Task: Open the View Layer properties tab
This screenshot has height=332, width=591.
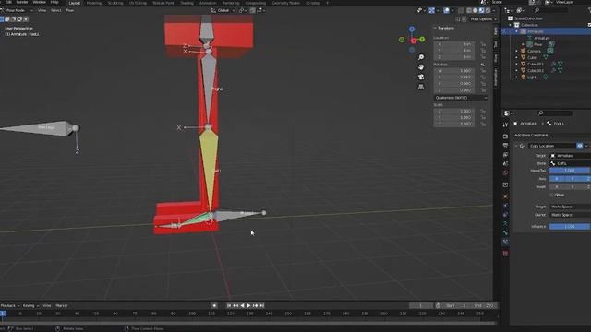Action: [x=505, y=155]
